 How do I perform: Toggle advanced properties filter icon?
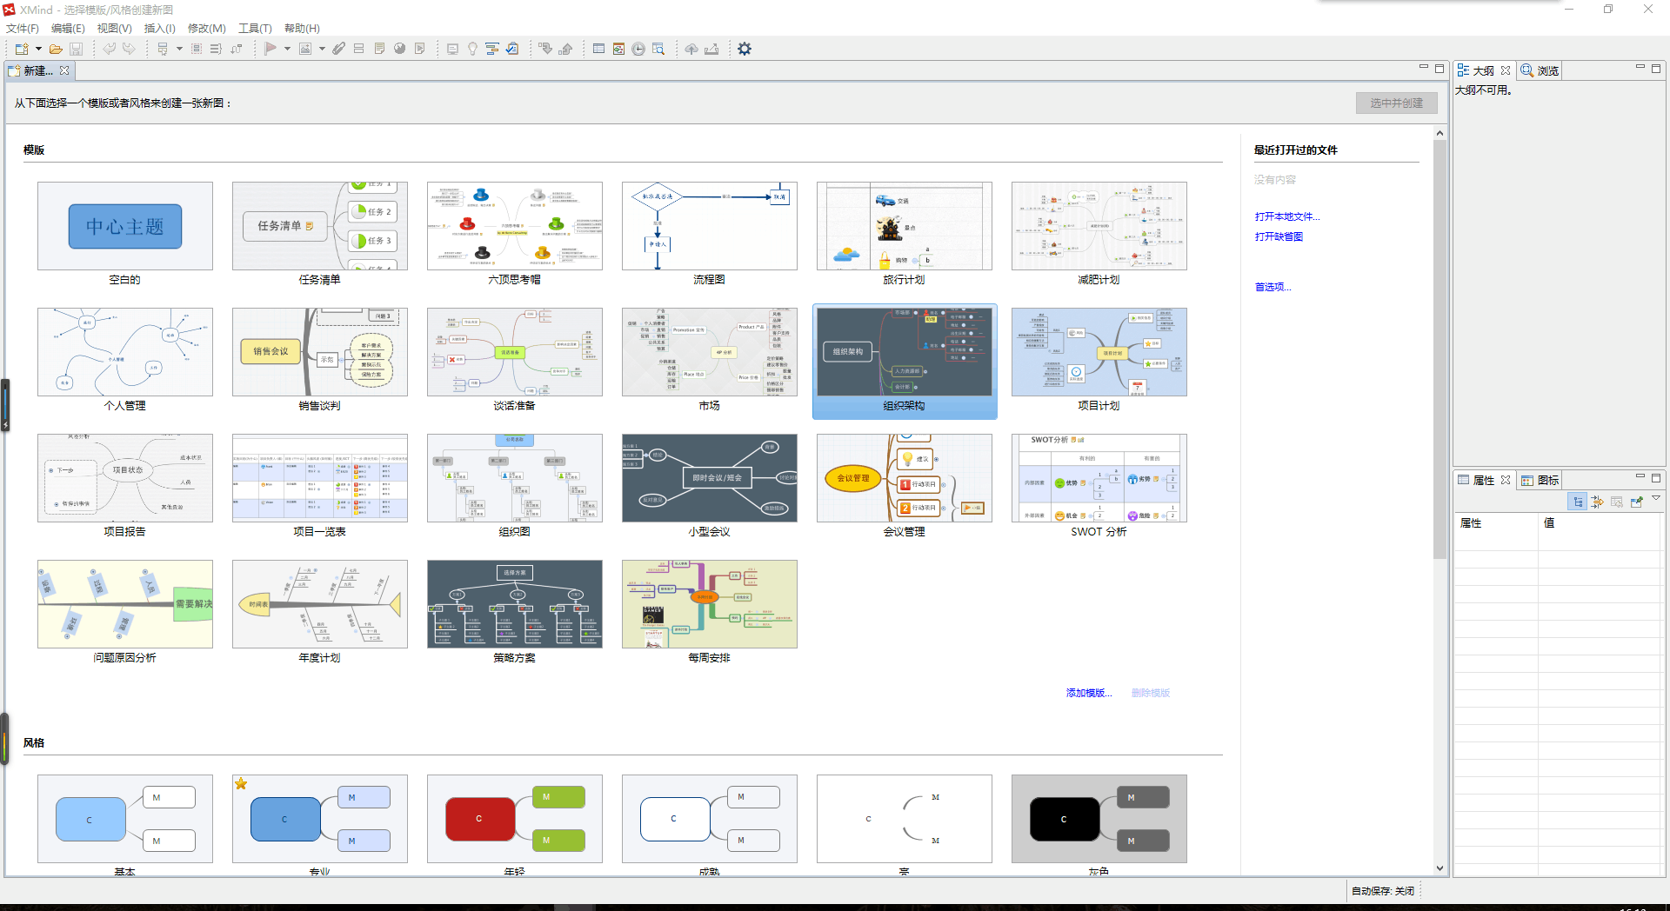pos(1597,502)
